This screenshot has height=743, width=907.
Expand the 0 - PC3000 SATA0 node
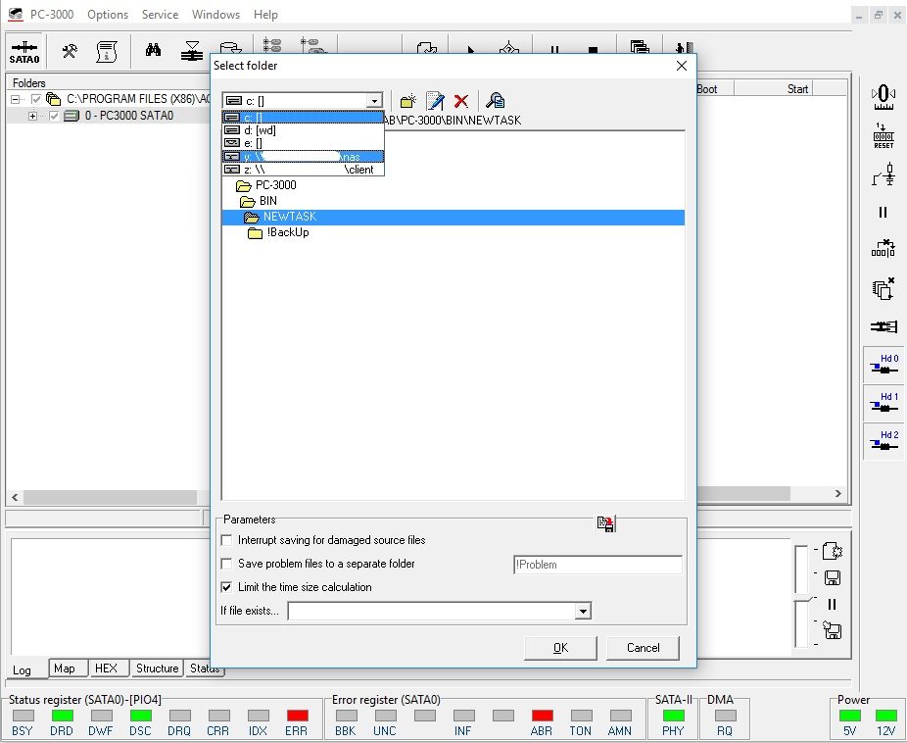pos(33,116)
